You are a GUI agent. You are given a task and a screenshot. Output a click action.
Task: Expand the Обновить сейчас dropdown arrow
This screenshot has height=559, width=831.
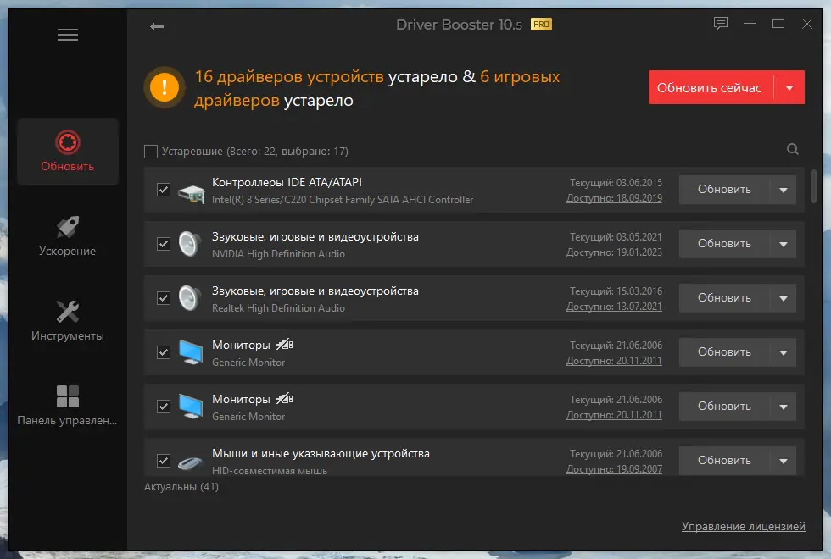tap(789, 87)
